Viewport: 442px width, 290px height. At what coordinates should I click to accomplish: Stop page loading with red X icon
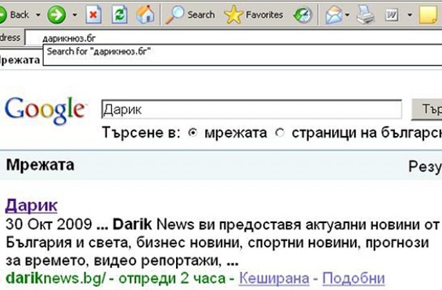94,14
